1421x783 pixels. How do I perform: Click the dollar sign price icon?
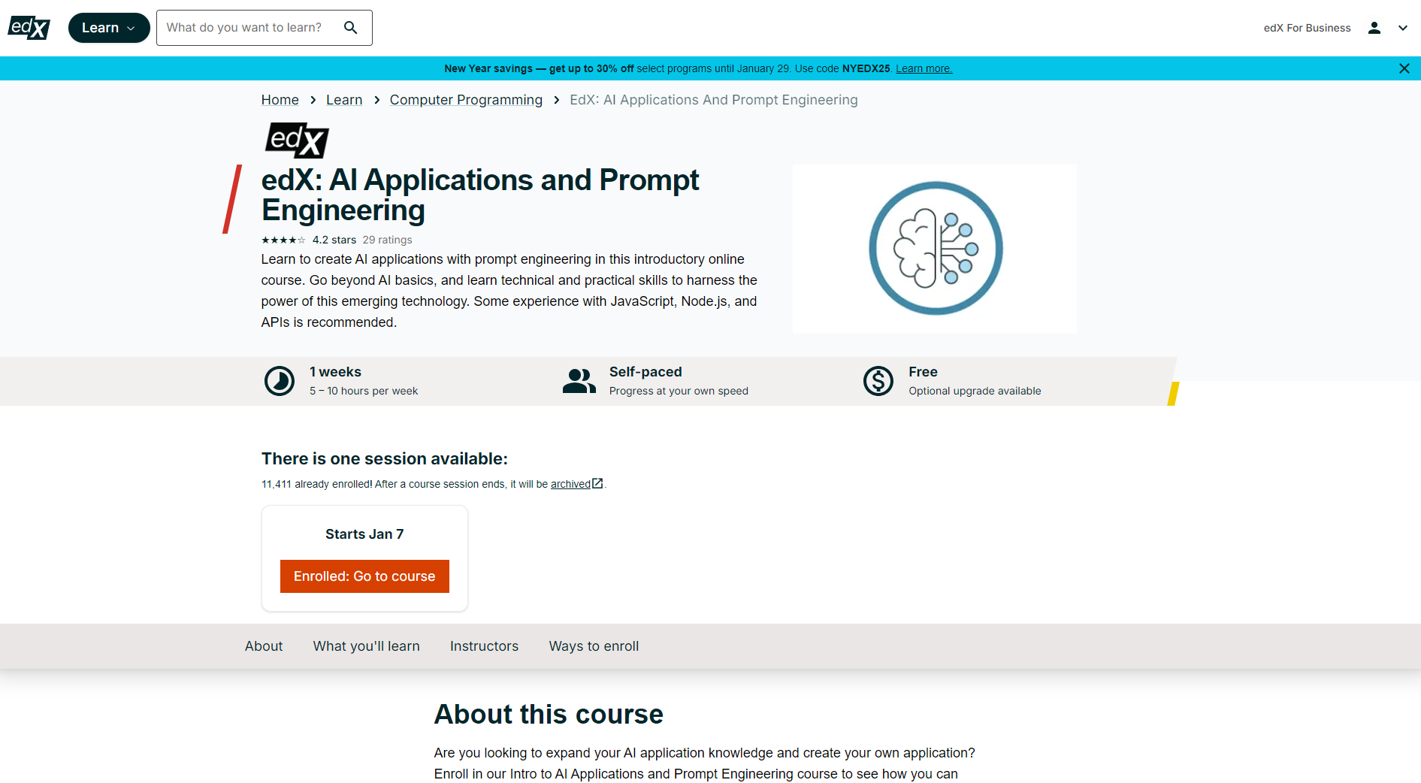pos(878,381)
